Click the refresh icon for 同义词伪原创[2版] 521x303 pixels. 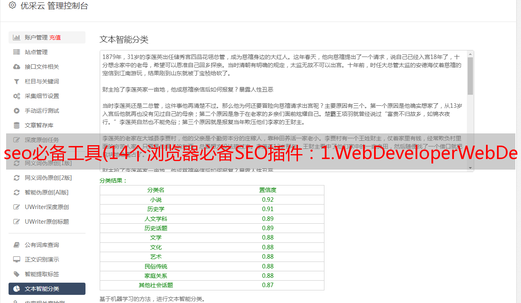point(17,178)
